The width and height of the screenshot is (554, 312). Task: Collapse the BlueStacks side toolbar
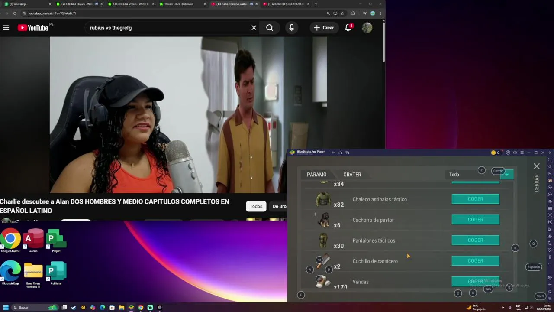pos(550,153)
